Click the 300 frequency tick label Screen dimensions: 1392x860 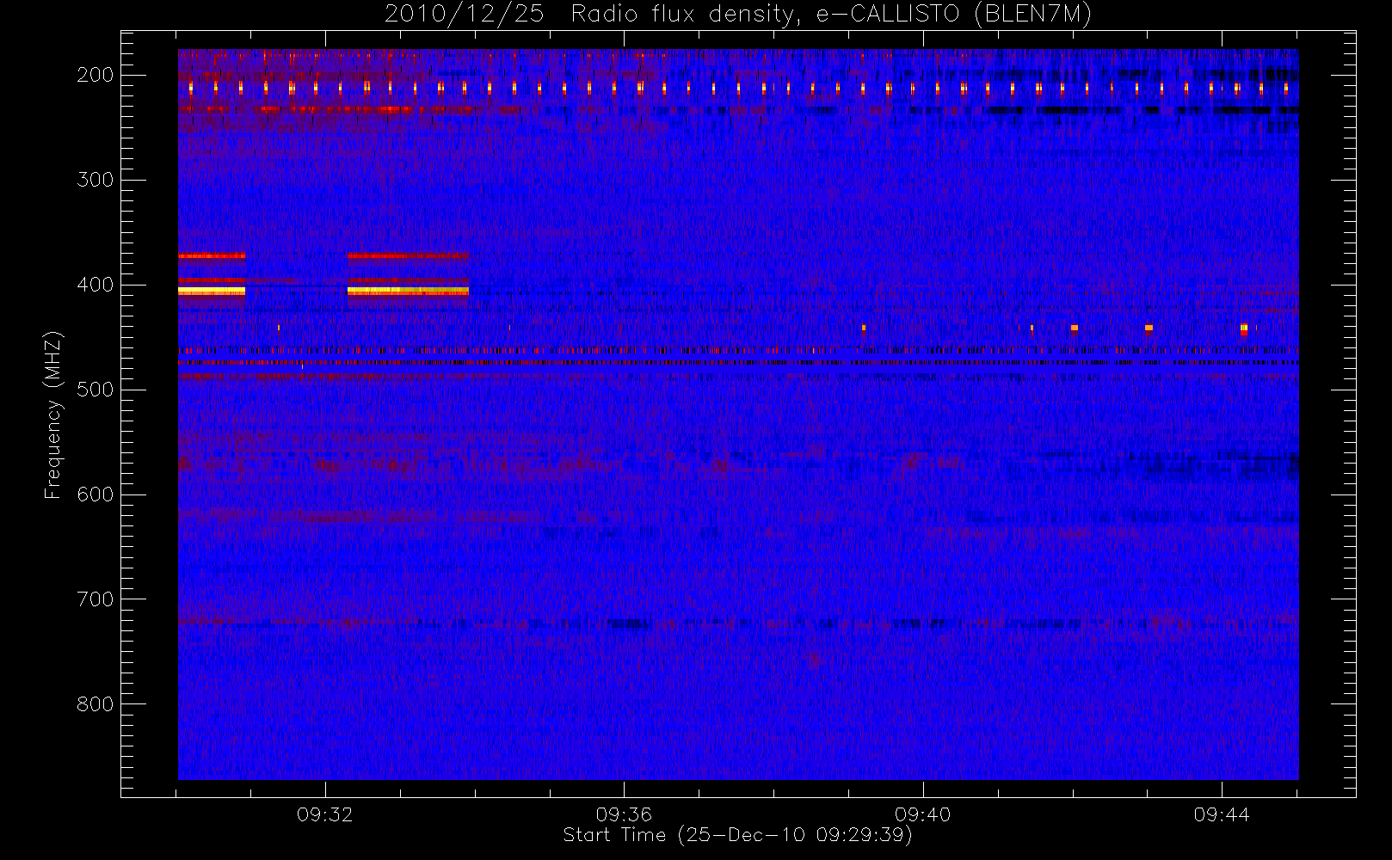[95, 180]
